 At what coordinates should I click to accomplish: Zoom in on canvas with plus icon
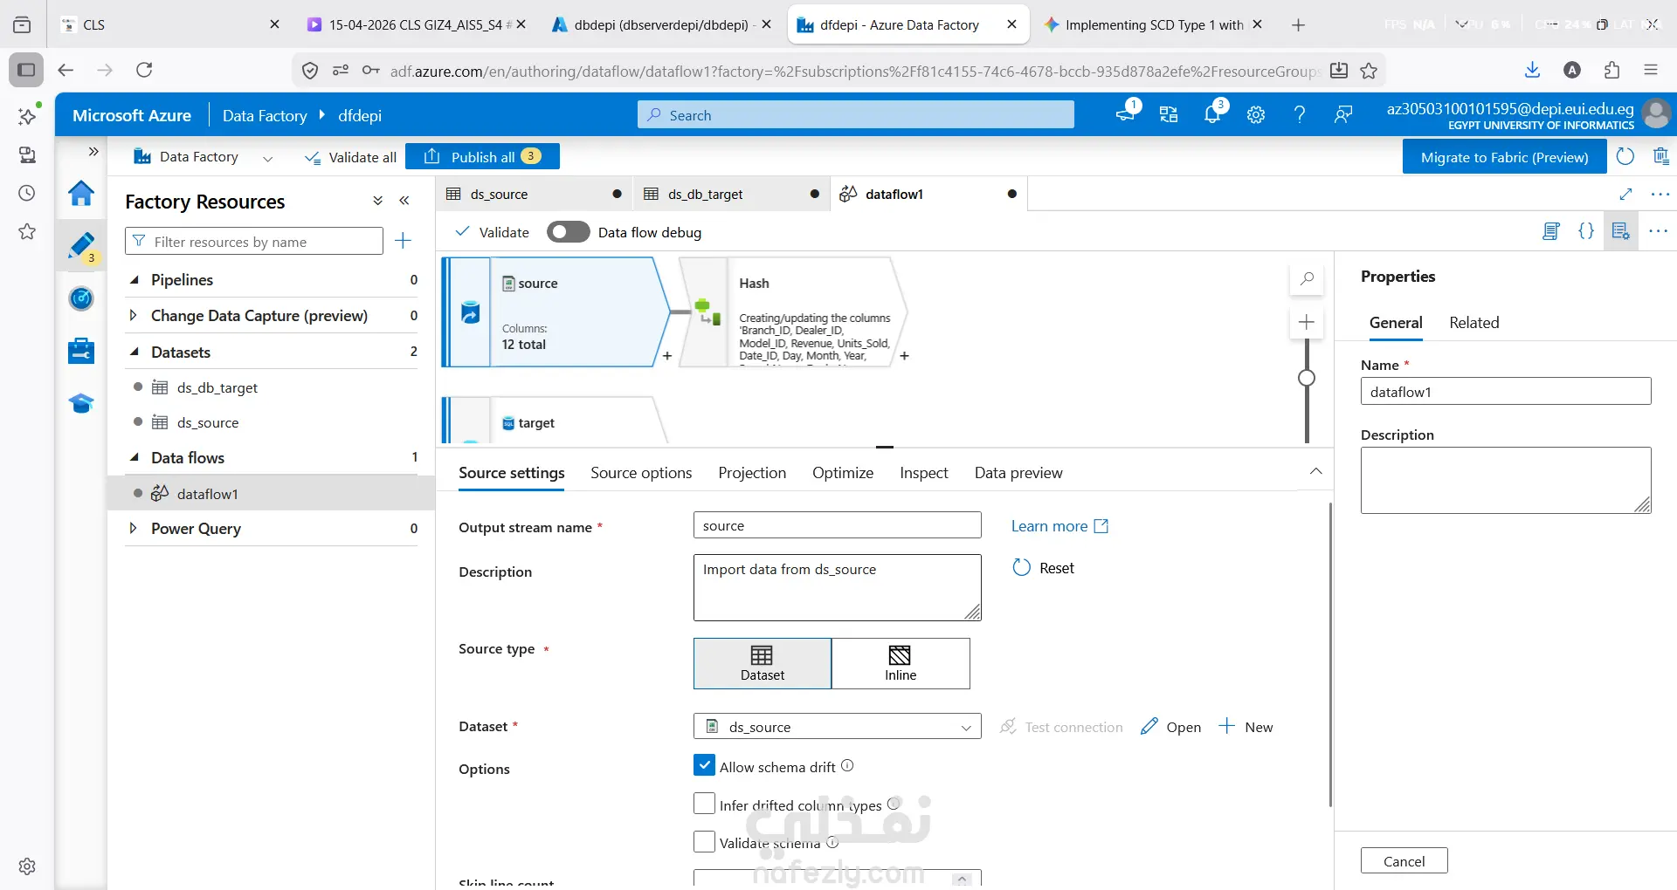1307,322
